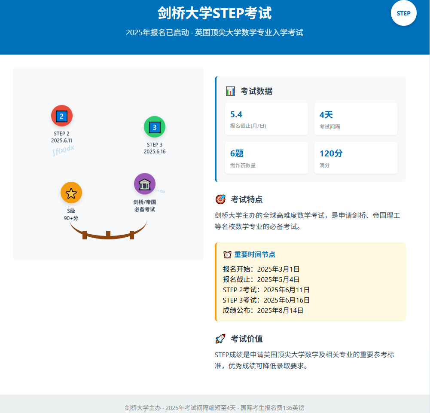Click the brown bridge illustration
Viewport: 430px width, 413px height.
pos(108,230)
